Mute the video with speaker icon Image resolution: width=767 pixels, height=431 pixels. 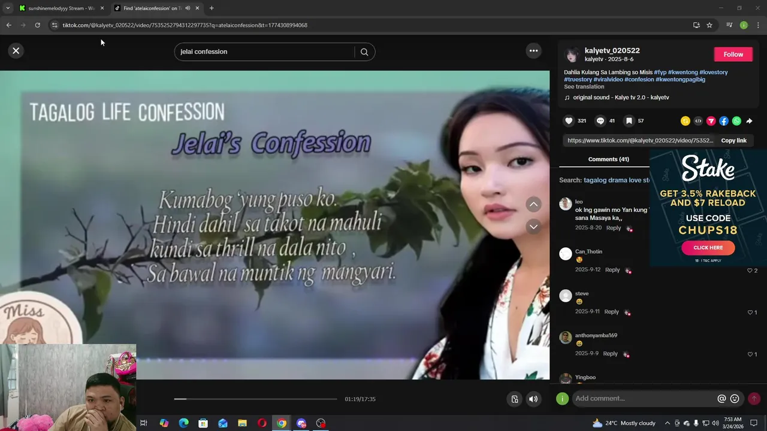click(533, 399)
